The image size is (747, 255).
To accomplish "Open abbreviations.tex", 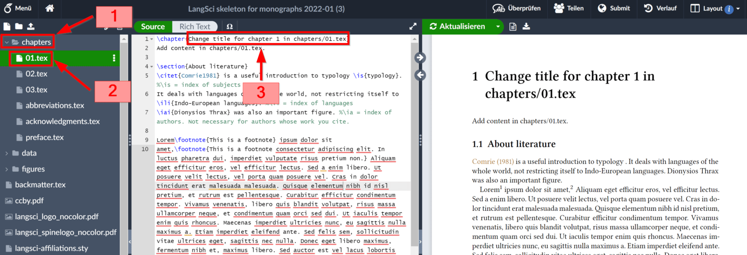I will coord(55,105).
